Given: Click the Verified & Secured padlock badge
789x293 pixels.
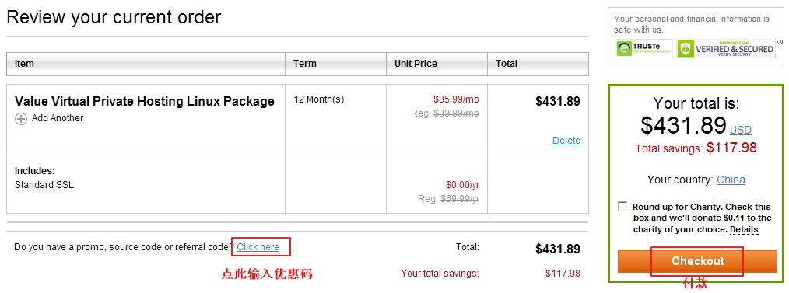Looking at the screenshot, I should point(726,48).
